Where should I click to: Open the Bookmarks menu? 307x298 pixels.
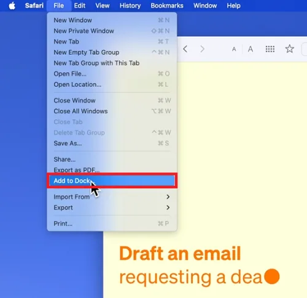tap(167, 6)
